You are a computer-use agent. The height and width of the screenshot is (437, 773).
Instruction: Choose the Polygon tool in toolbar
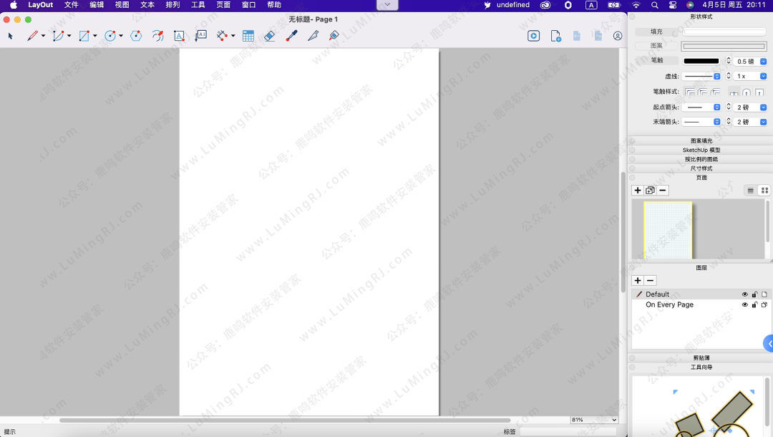136,36
